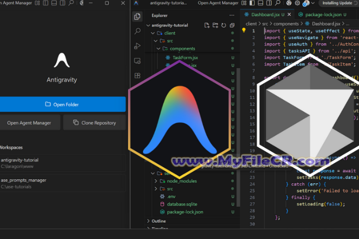Toggle primary sidebar in Agent Manager window
Viewport: 359px width, 239px height.
pos(46,3)
